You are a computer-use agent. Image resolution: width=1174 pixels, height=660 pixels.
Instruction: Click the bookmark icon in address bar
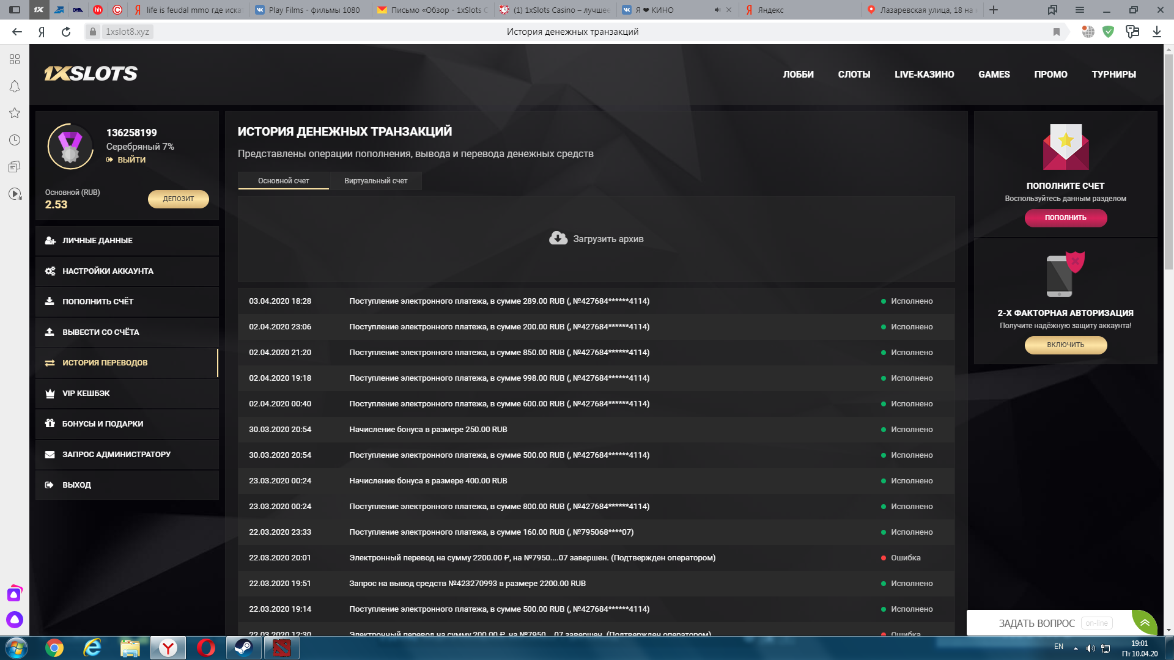(1056, 32)
